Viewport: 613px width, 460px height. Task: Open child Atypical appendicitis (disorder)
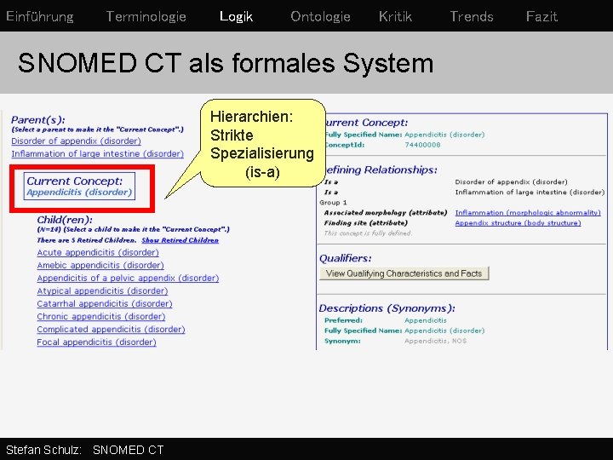point(102,291)
